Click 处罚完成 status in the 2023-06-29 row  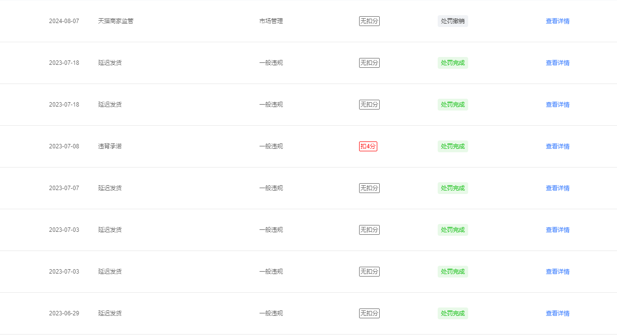(x=453, y=313)
